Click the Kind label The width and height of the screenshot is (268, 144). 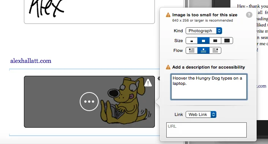[178, 31]
